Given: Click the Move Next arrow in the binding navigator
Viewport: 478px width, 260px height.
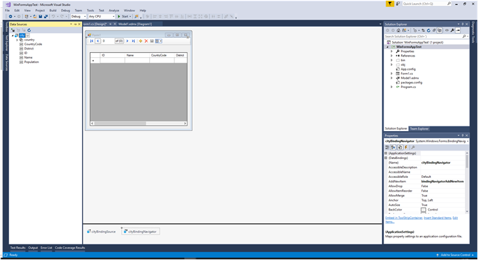Looking at the screenshot, I should (128, 41).
